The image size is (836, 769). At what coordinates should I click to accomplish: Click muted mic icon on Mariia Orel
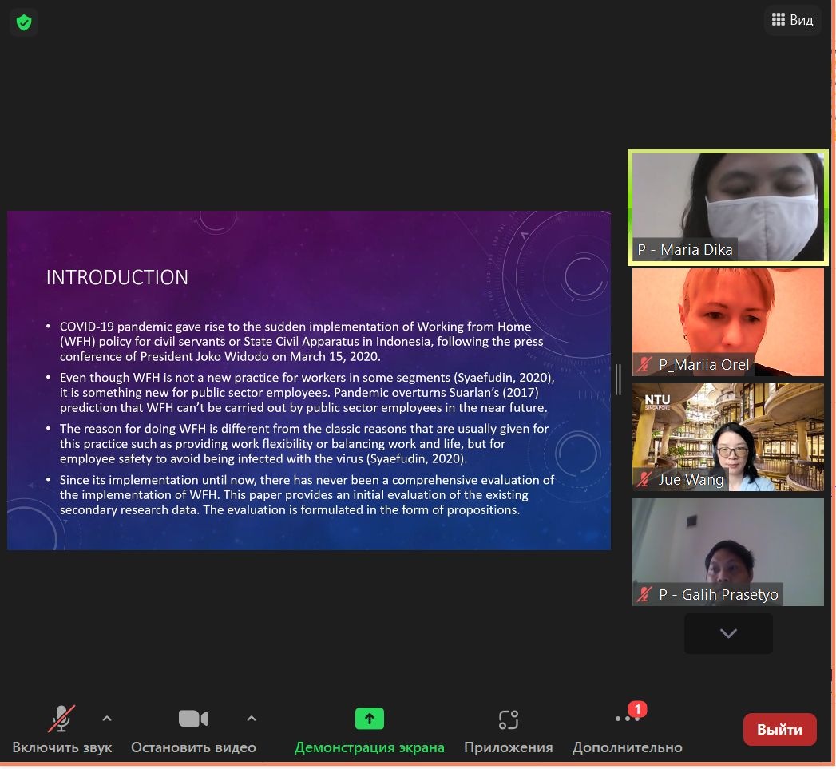(x=644, y=365)
